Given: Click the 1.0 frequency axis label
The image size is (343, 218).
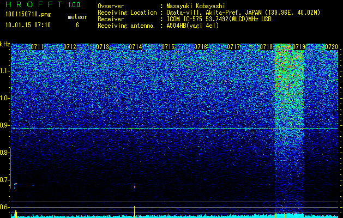Looking at the screenshot, I should pyautogui.click(x=4, y=98).
